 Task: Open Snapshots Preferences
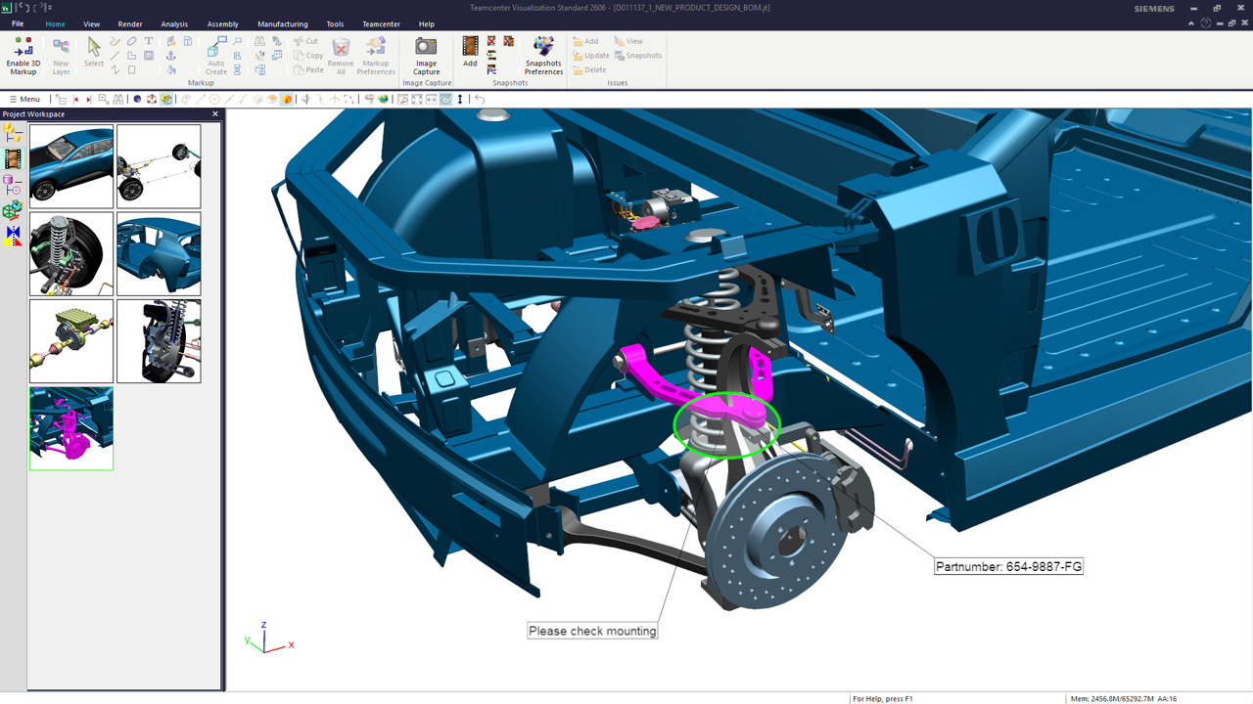point(543,56)
